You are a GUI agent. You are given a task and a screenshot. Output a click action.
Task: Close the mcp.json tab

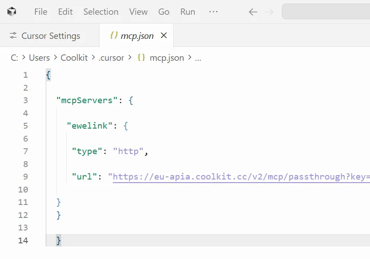[164, 35]
